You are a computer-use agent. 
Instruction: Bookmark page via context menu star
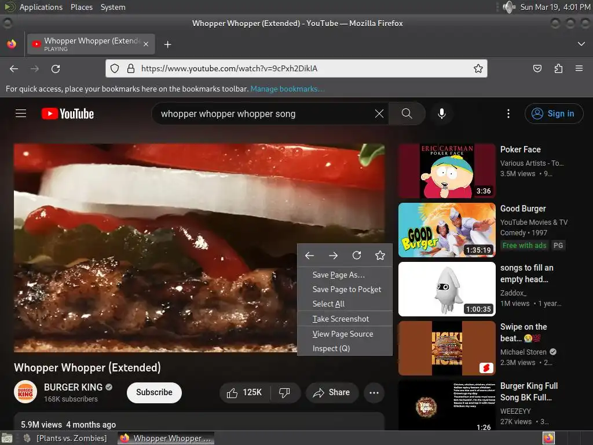click(380, 256)
